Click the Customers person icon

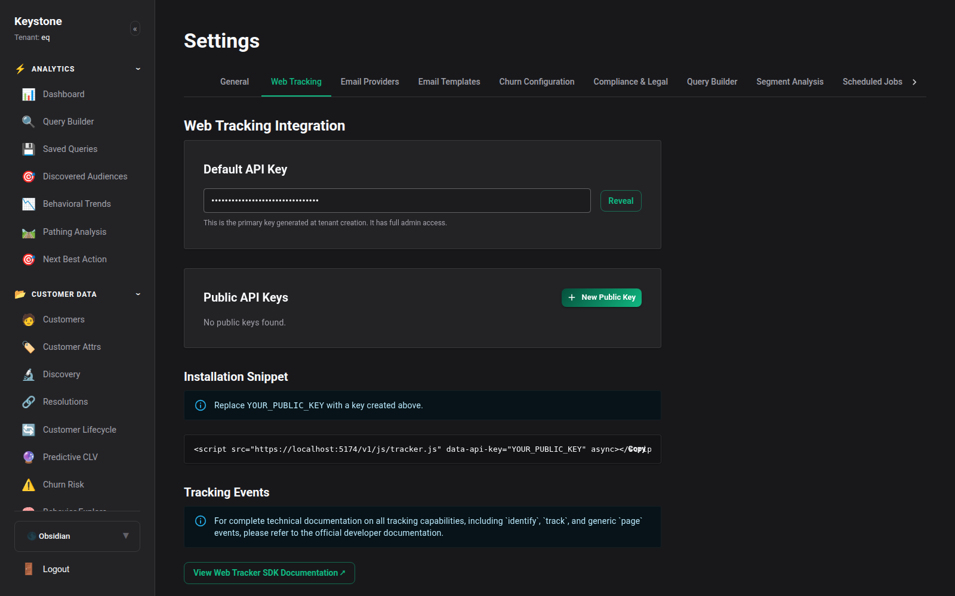(x=29, y=319)
